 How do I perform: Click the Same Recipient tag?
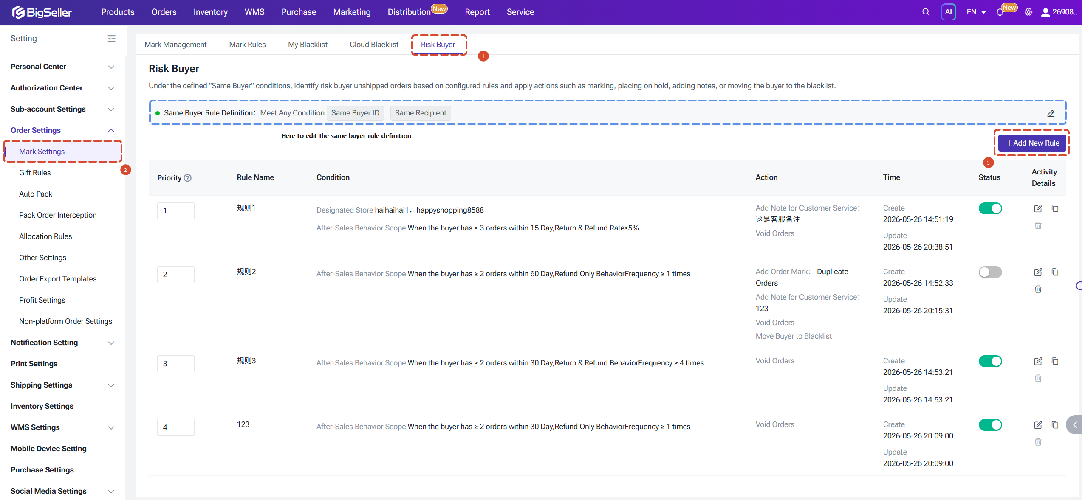tap(420, 113)
